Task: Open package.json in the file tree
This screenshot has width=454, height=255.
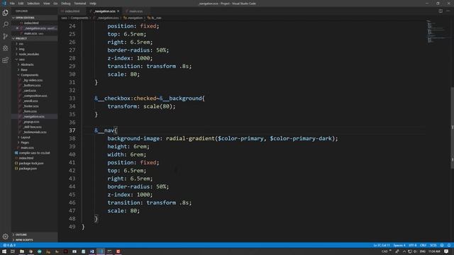Action: 28,169
